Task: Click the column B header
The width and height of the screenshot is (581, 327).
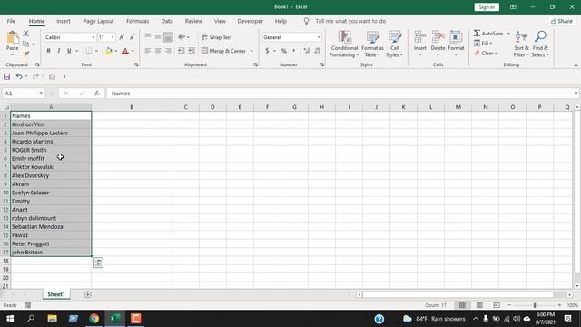Action: tap(132, 107)
